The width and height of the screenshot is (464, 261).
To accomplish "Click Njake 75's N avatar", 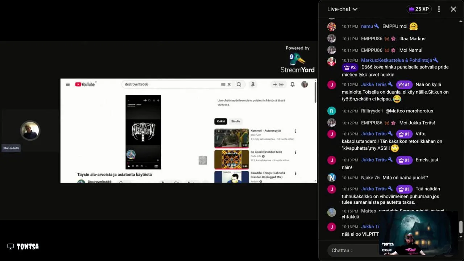I will [332, 178].
